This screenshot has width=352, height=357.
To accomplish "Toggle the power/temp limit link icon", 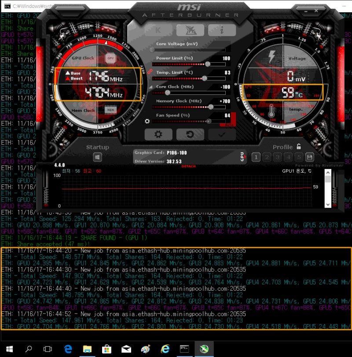I will tap(150, 72).
